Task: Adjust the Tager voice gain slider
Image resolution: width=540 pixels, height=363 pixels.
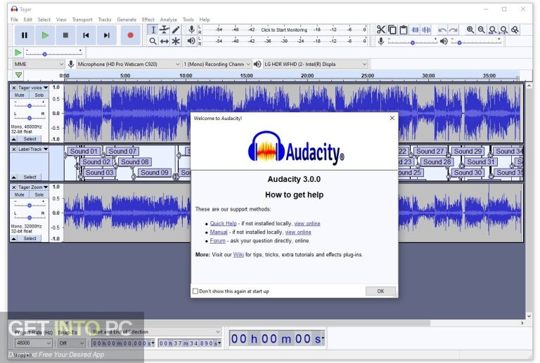Action: pyautogui.click(x=30, y=105)
